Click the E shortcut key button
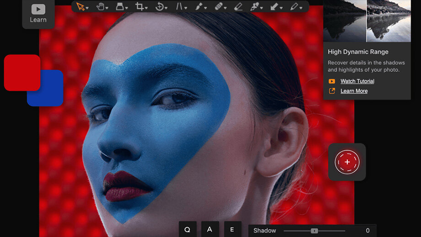The image size is (421, 237). click(232, 230)
